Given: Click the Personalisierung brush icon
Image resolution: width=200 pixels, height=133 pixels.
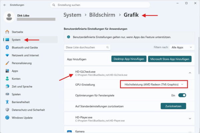Looking at the screenshot, I should pyautogui.click(x=7, y=63).
